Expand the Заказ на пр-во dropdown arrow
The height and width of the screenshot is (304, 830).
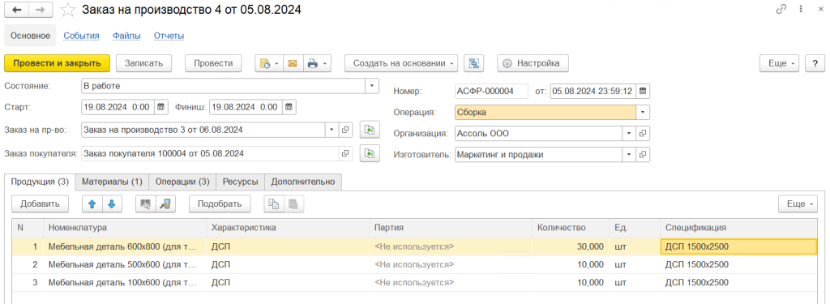(332, 129)
